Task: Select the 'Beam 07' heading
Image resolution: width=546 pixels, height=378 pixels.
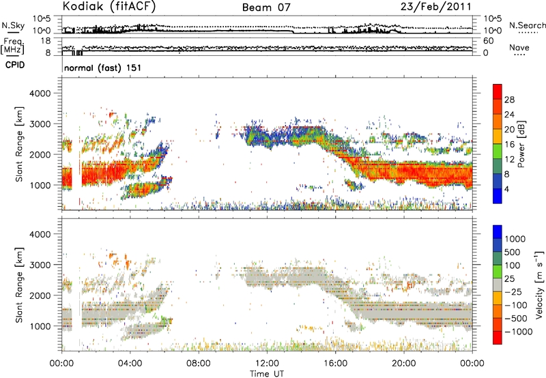Action: pos(266,8)
